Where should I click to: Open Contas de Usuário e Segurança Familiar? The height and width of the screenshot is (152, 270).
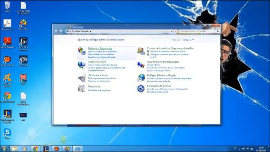(170, 49)
